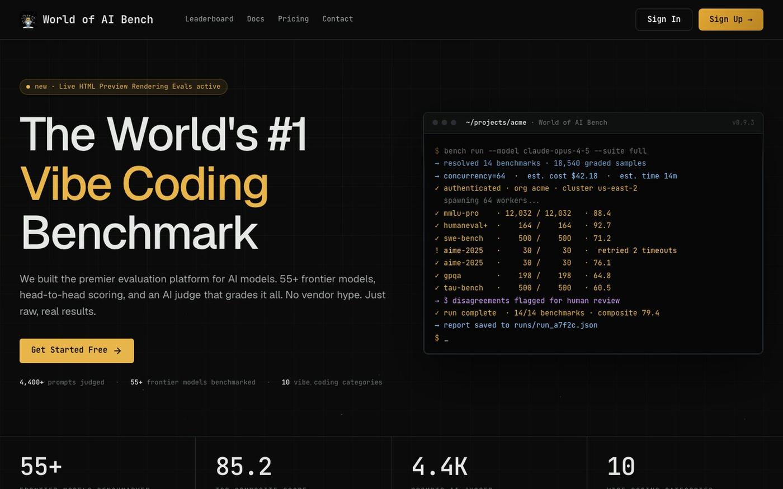Click the third terminal window dot
This screenshot has width=783, height=489.
454,122
